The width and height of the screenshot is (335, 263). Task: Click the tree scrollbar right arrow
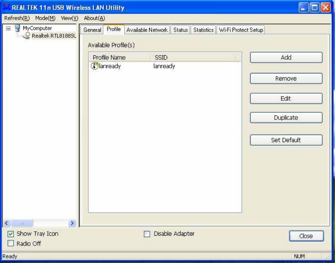pos(72,223)
